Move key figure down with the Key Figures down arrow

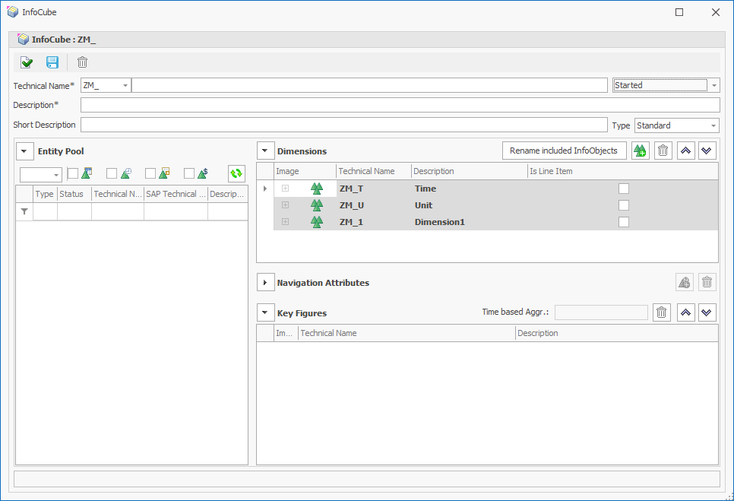[707, 312]
